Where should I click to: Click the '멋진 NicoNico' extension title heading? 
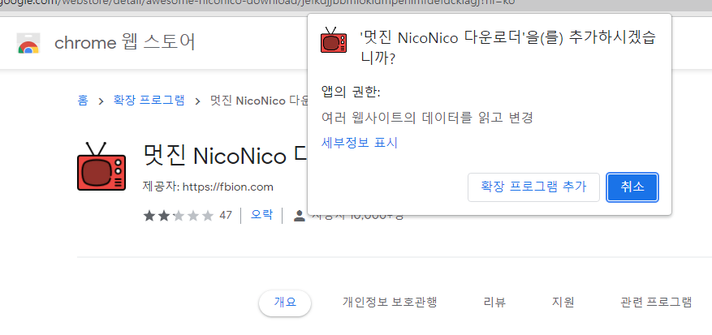[225, 156]
